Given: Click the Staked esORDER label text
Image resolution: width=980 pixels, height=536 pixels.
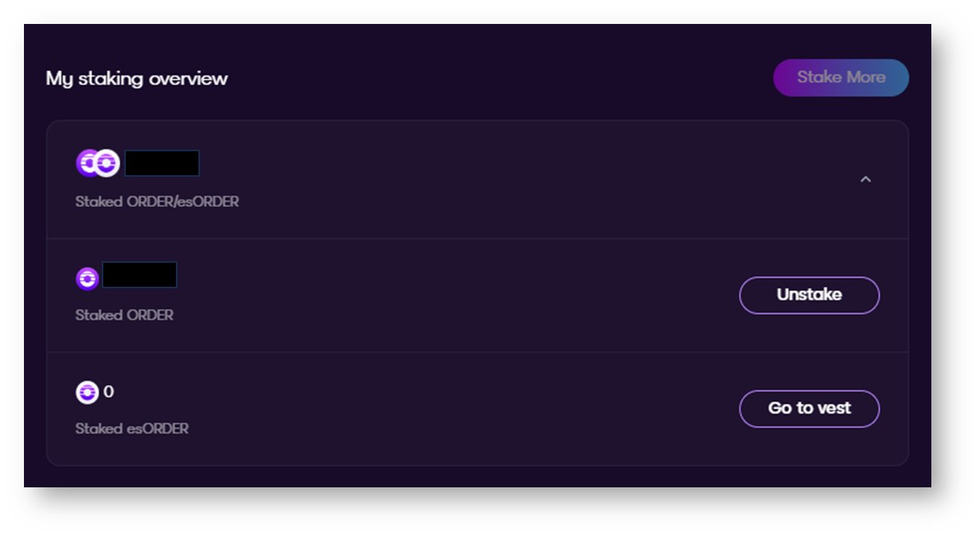Looking at the screenshot, I should 132,429.
